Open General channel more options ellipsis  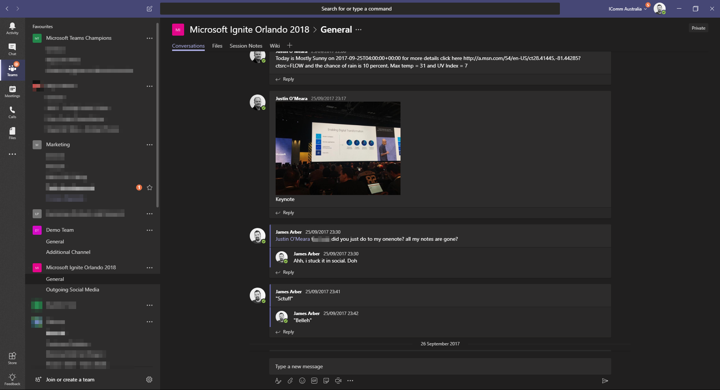[x=358, y=30]
